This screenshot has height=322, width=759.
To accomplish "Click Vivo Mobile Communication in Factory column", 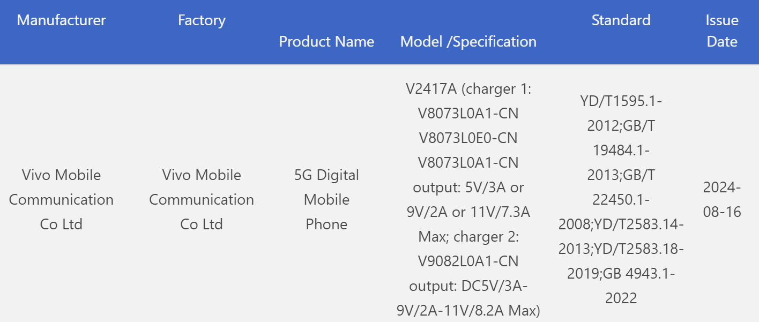I will pos(202,199).
